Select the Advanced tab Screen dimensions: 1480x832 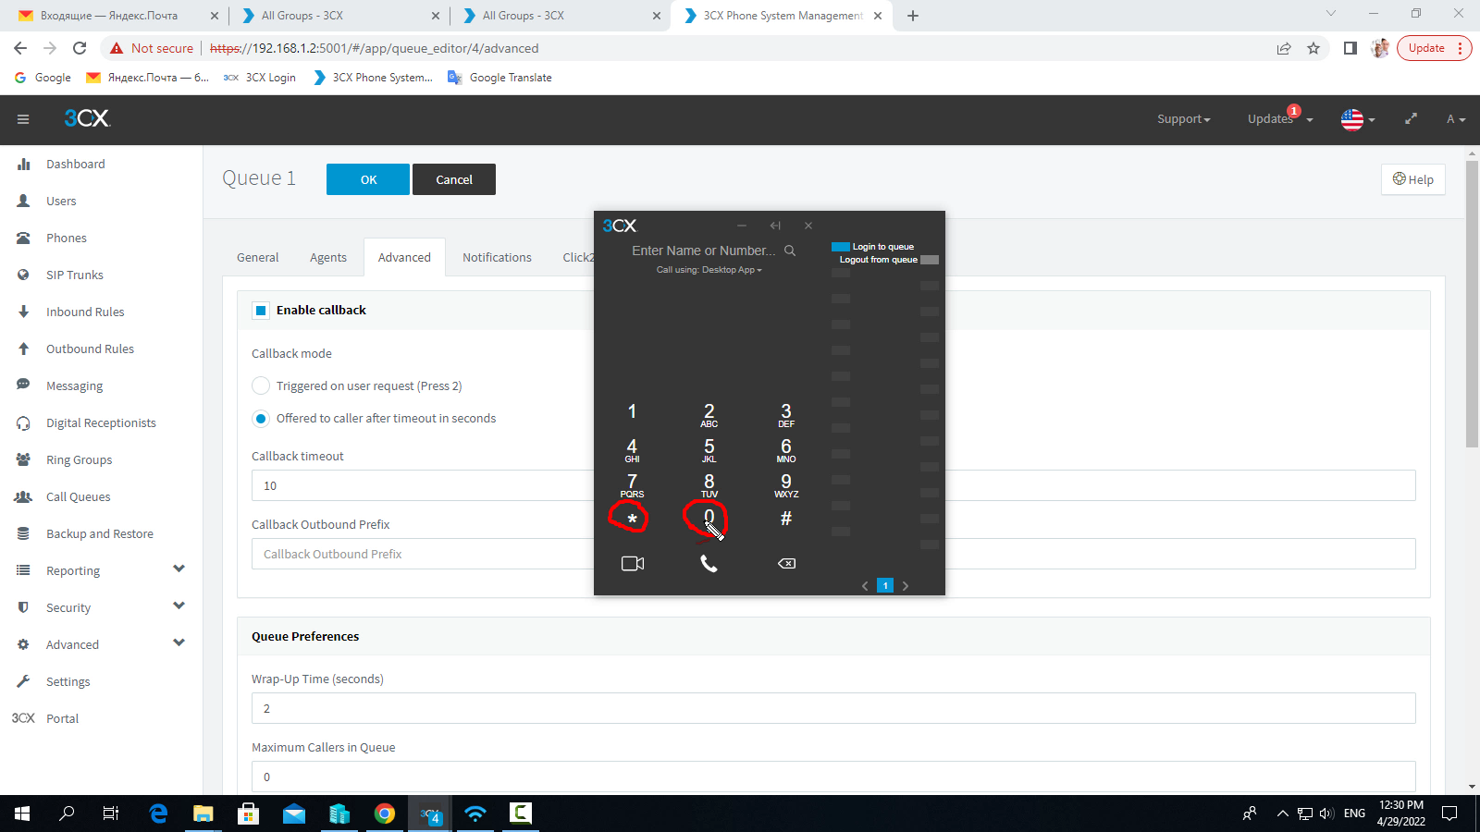pos(404,257)
